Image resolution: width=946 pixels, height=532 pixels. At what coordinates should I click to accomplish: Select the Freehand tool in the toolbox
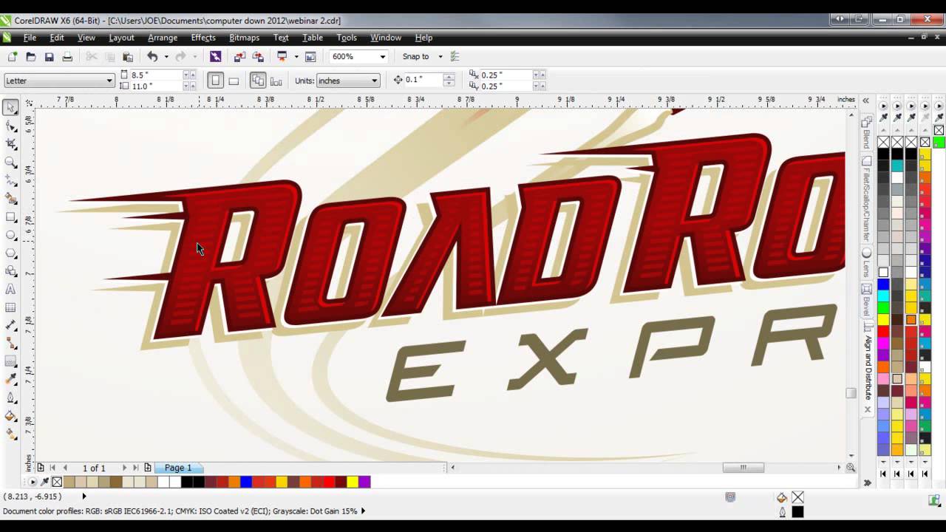pyautogui.click(x=10, y=180)
